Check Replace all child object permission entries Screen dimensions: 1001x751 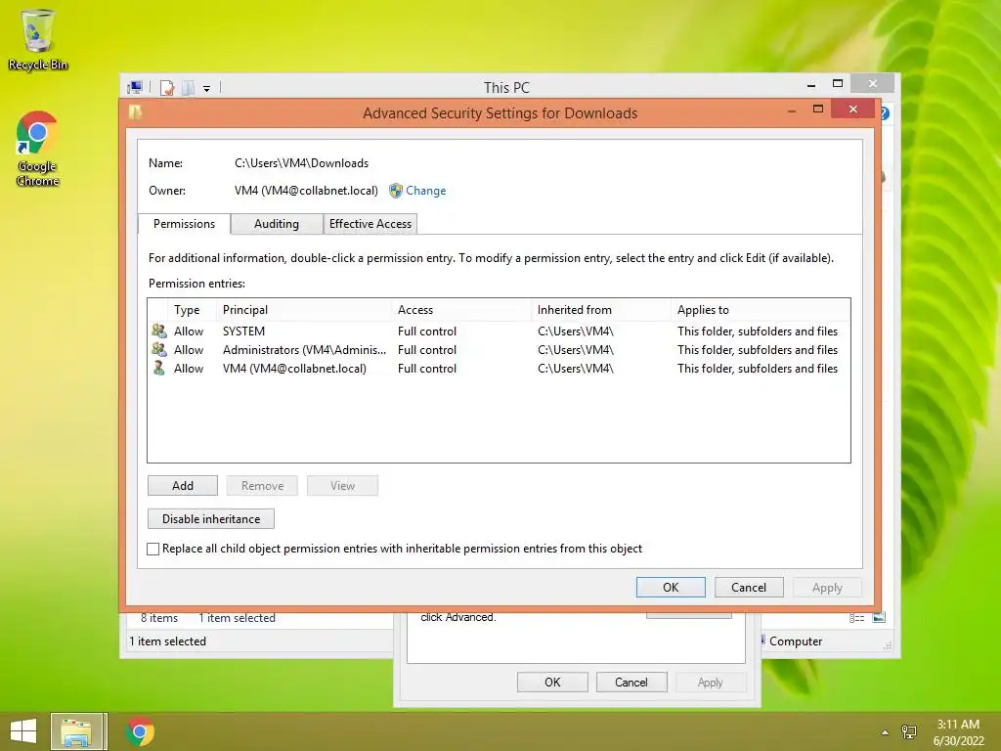(153, 549)
